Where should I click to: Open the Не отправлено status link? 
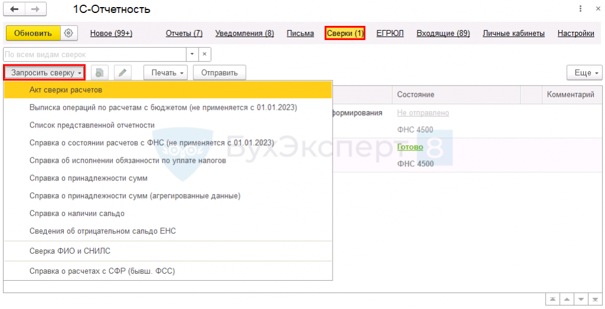click(x=423, y=113)
